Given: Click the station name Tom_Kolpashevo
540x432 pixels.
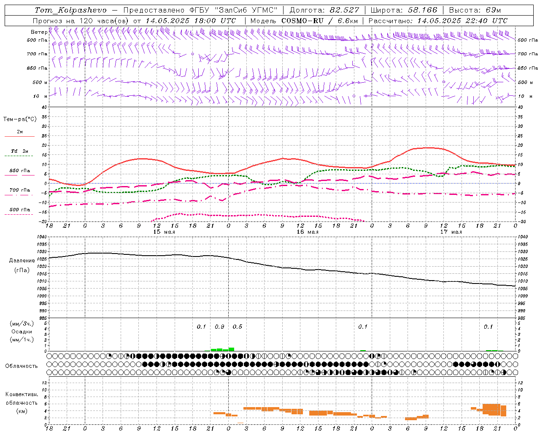Looking at the screenshot, I should tap(71, 10).
